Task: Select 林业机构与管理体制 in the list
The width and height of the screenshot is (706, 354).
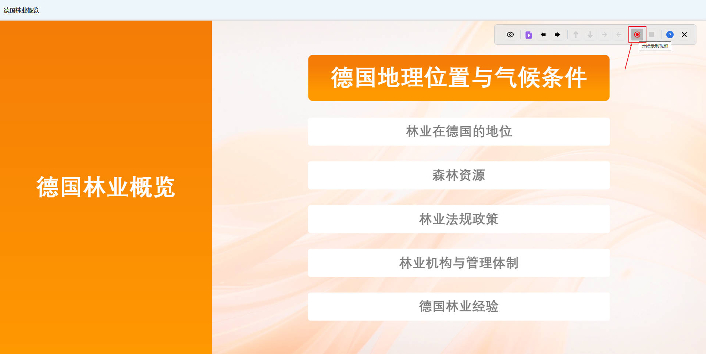Action: point(459,263)
